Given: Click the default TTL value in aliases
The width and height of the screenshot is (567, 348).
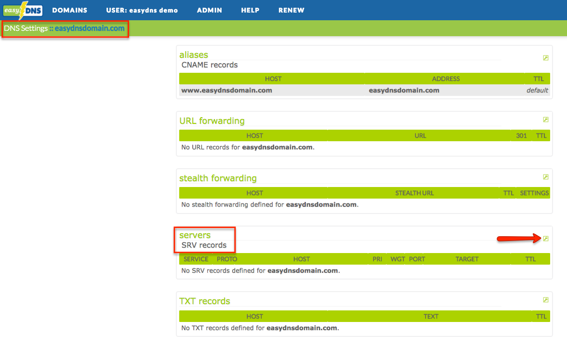Looking at the screenshot, I should click(x=537, y=91).
